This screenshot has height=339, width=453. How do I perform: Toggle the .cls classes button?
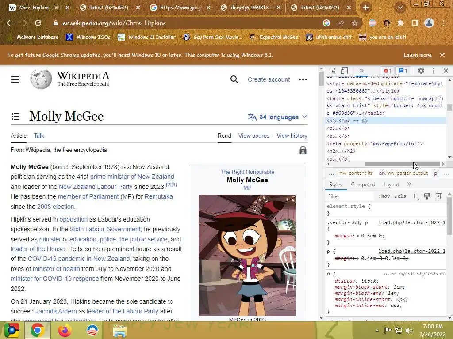400,196
